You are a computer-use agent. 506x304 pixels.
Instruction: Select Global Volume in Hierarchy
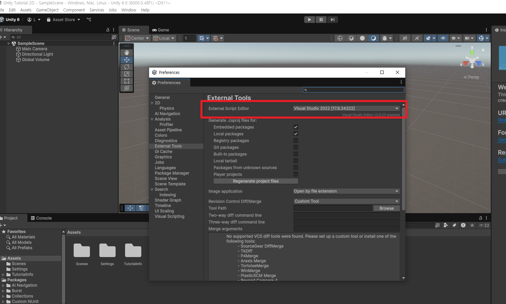tap(35, 60)
